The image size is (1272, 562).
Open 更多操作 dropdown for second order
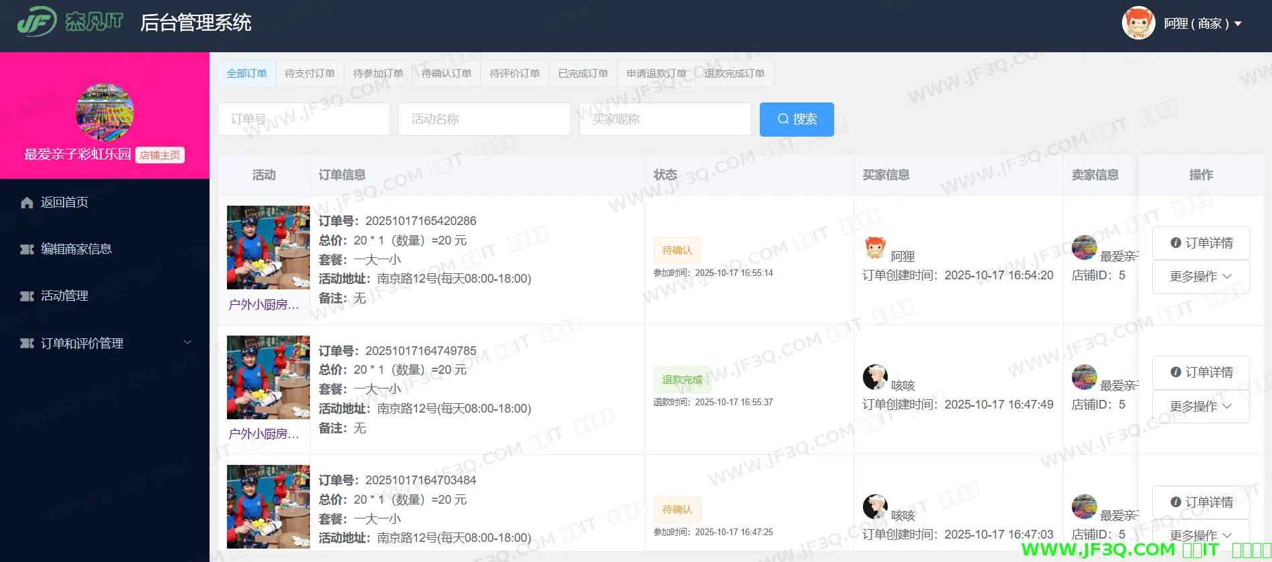[1200, 407]
